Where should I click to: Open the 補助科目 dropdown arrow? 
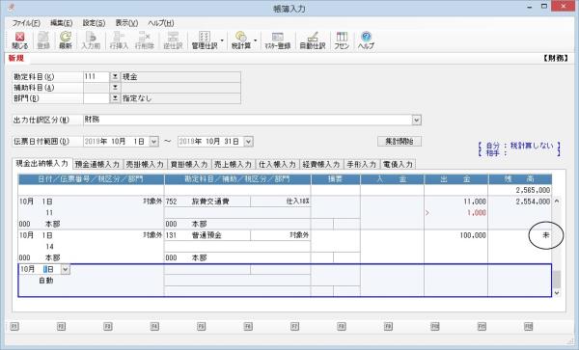(115, 88)
